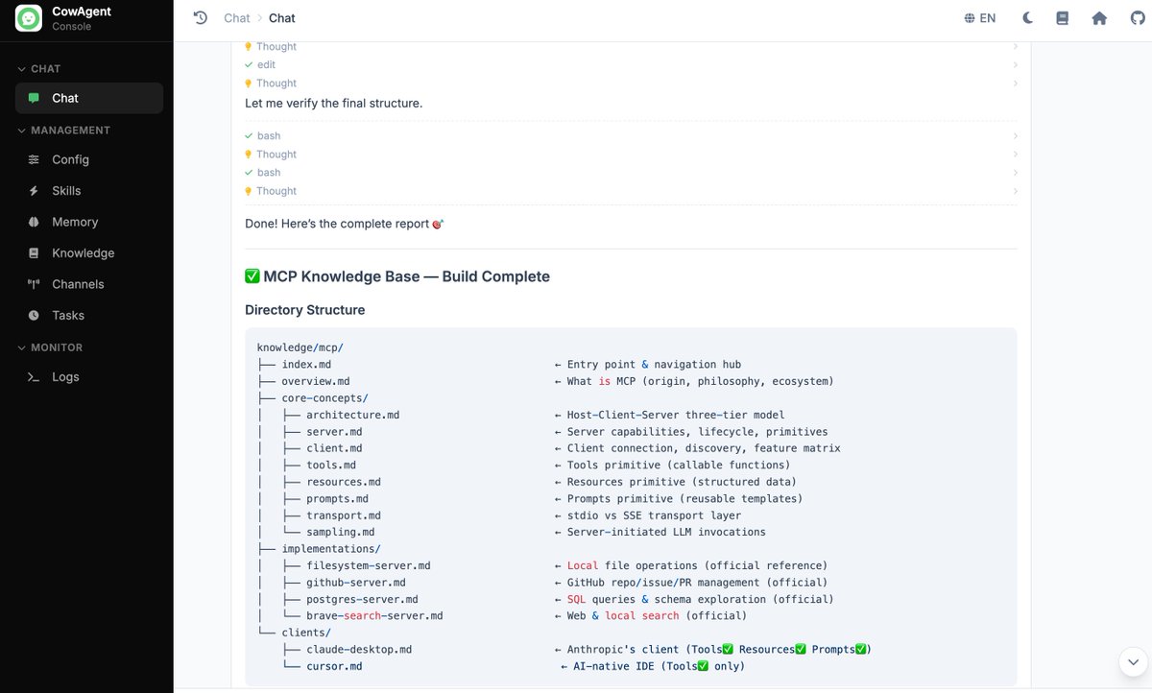Click 'transport.md' in the directory tree
The height and width of the screenshot is (693, 1152).
(x=344, y=515)
